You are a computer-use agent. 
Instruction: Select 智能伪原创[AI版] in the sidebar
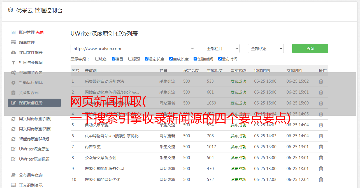point(34,139)
